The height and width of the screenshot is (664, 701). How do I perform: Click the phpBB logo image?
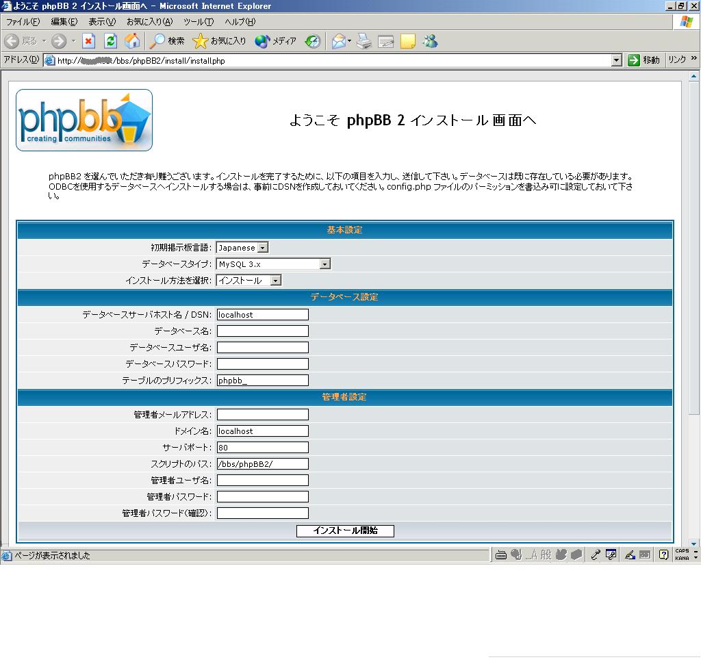[84, 120]
